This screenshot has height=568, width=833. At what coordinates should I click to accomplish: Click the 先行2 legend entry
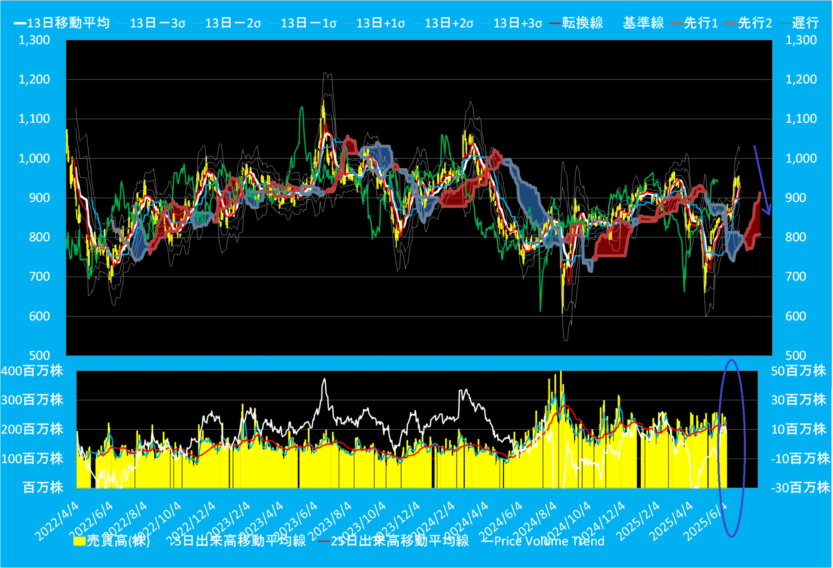pos(748,23)
